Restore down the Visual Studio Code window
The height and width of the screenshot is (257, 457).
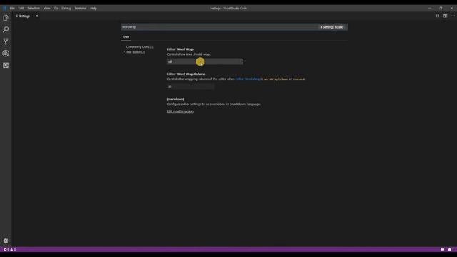[x=441, y=8]
